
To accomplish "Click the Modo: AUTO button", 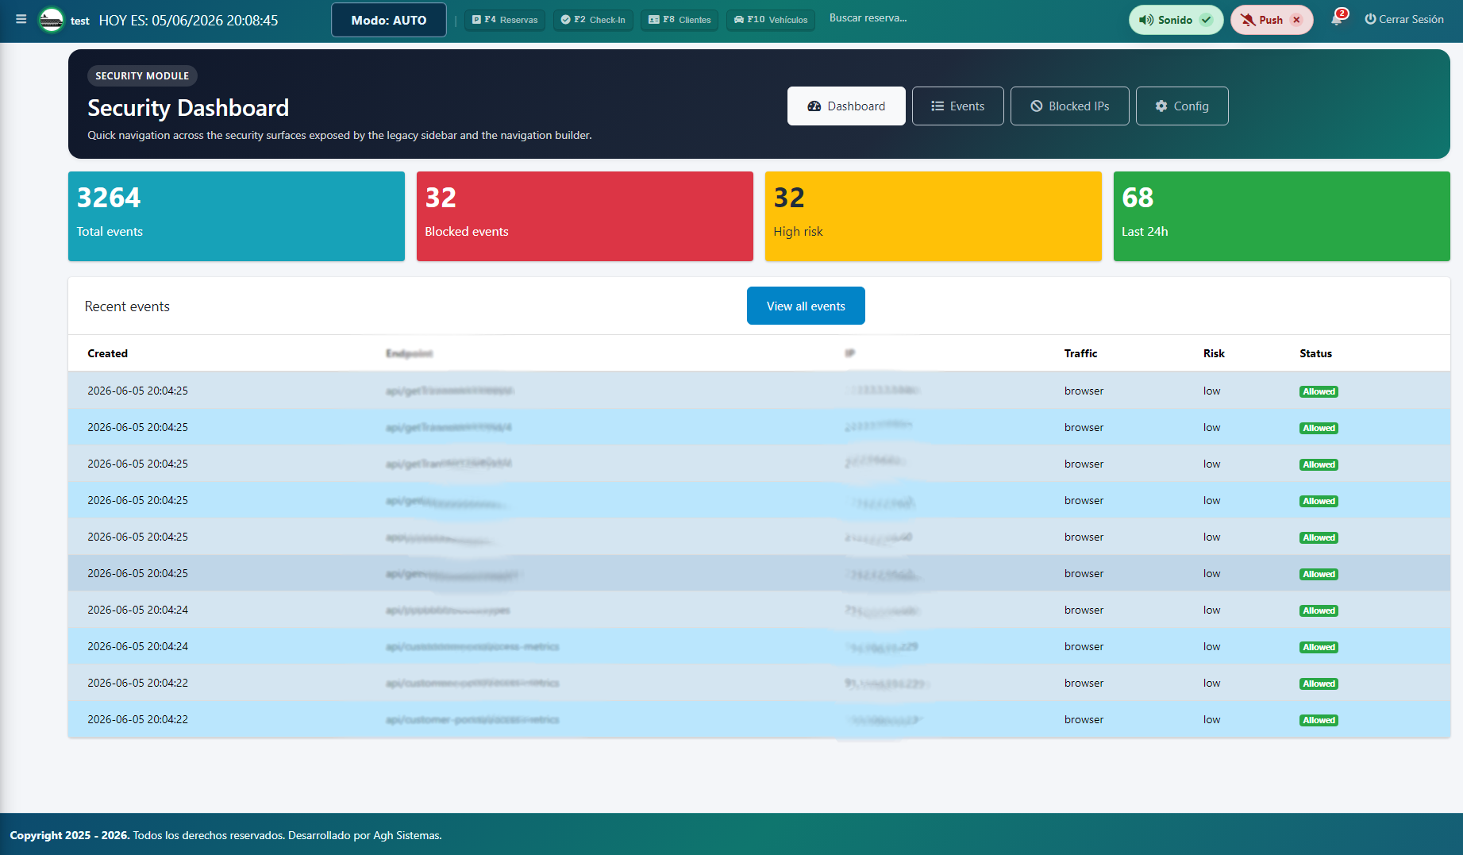I will click(389, 20).
